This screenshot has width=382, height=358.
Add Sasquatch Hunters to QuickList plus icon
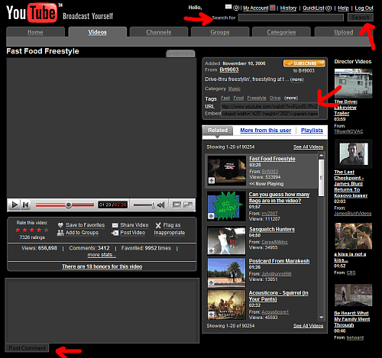click(x=211, y=250)
